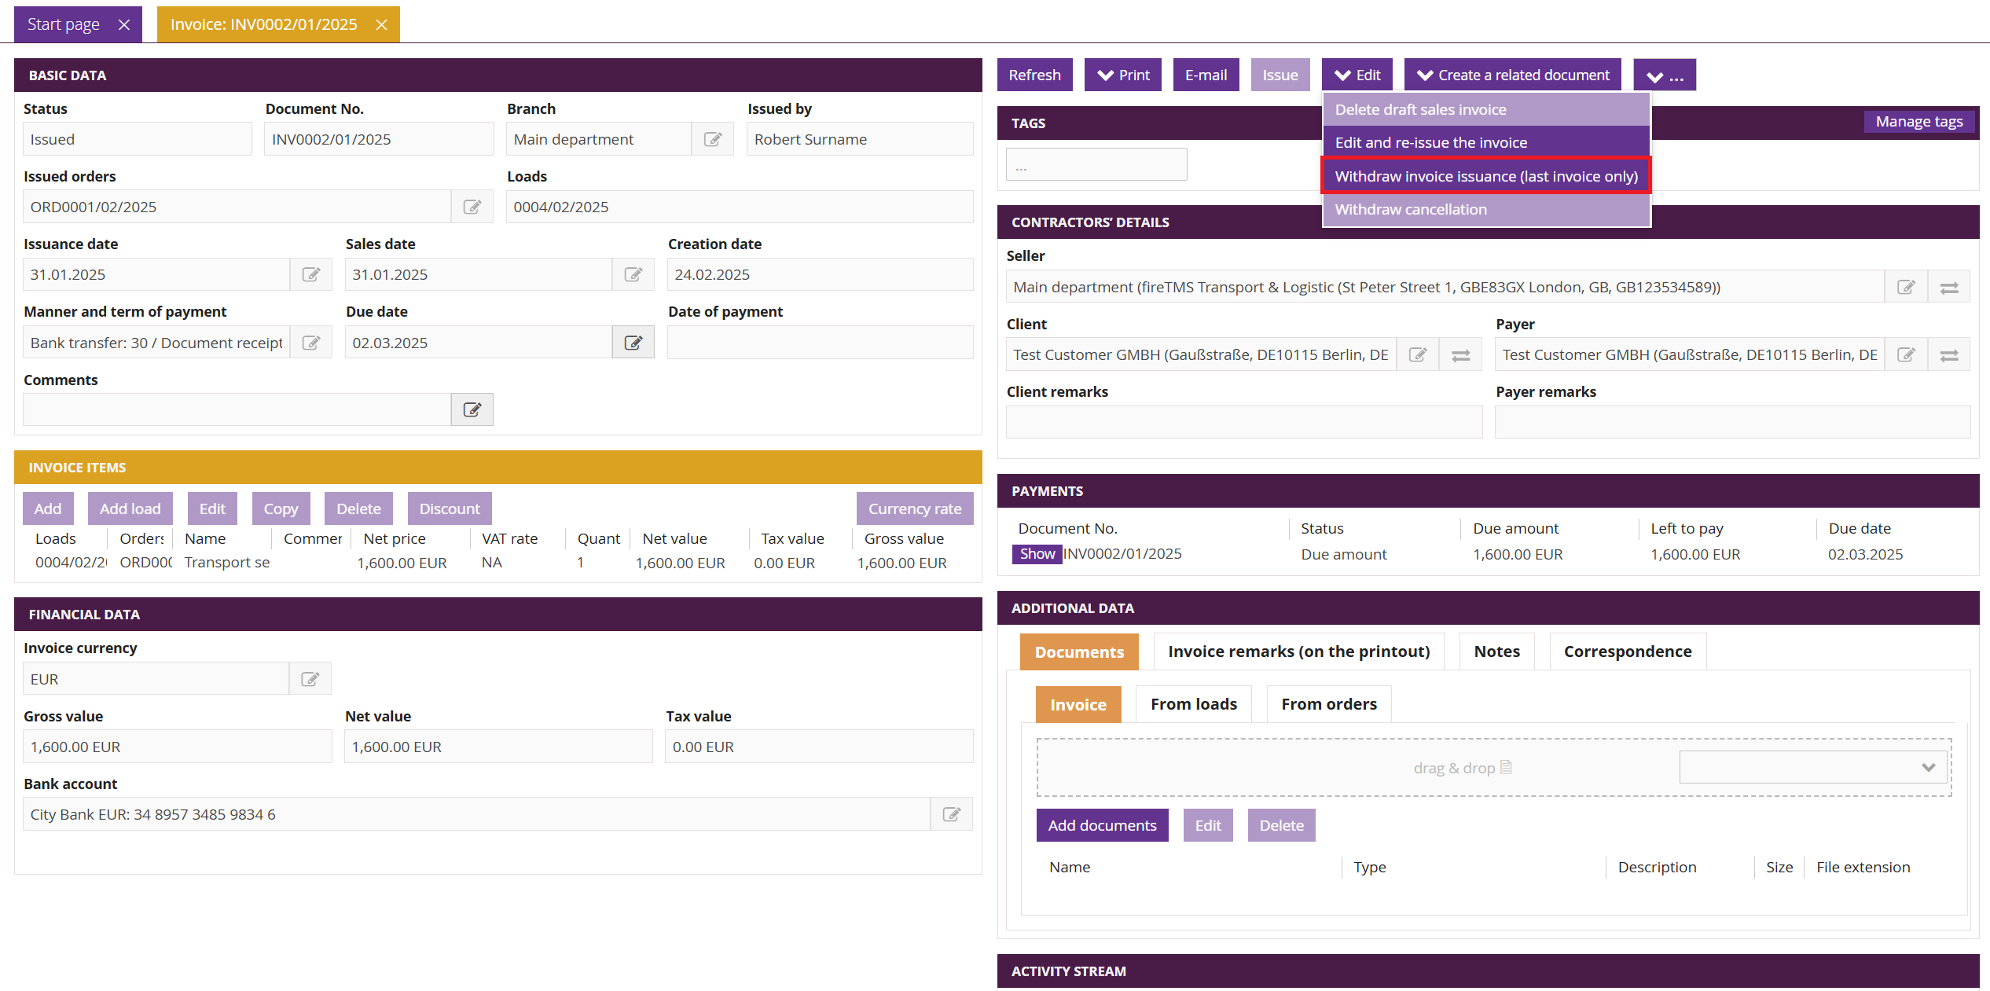
Task: Choose Edit and re-issue the invoice
Action: [x=1430, y=142]
